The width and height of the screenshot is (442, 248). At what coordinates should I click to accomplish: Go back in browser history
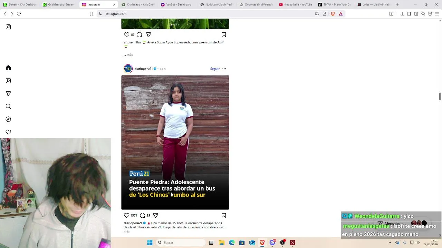click(x=5, y=14)
